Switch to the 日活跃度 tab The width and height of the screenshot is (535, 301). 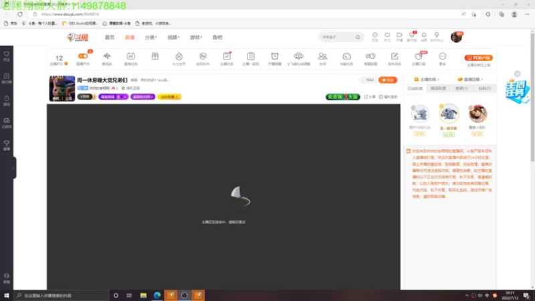(x=415, y=88)
